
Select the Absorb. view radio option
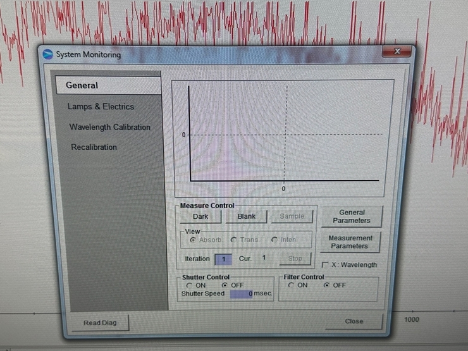pyautogui.click(x=192, y=240)
